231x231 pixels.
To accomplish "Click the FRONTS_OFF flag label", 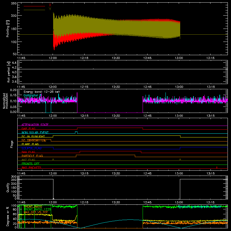I will click(x=31, y=163).
